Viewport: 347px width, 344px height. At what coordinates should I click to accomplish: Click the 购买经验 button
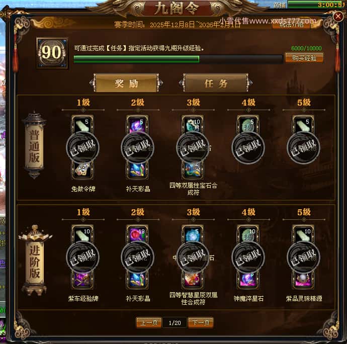click(x=304, y=58)
